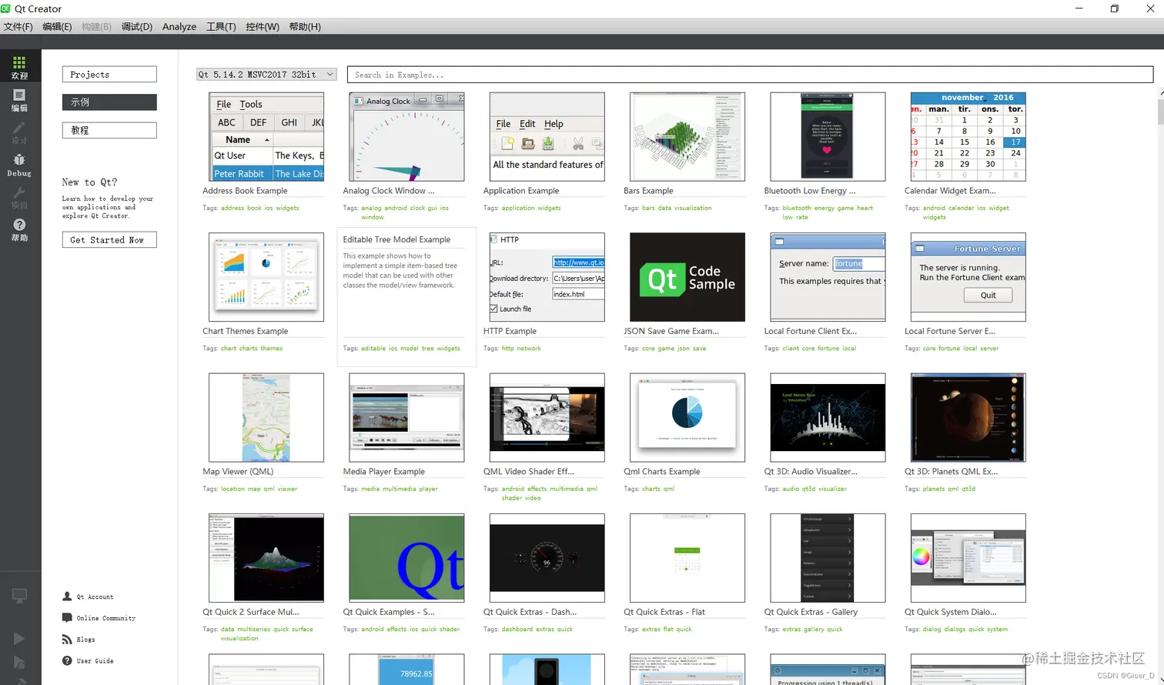1164x685 pixels.
Task: Open the 工具(T) menu
Action: tap(221, 27)
